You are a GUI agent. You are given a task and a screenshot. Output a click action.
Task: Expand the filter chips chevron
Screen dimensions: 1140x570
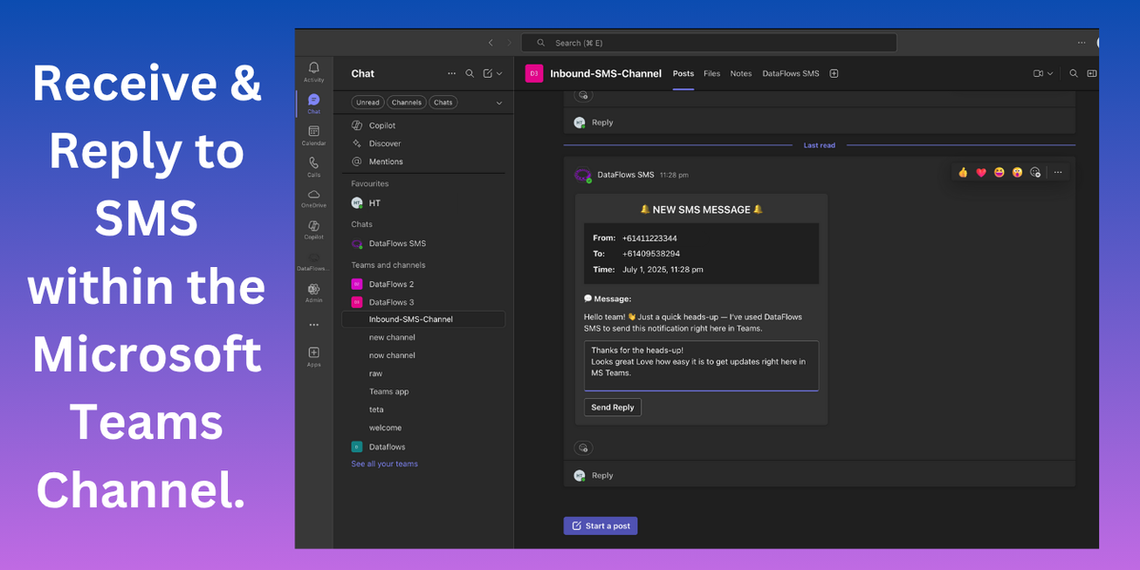pyautogui.click(x=499, y=102)
